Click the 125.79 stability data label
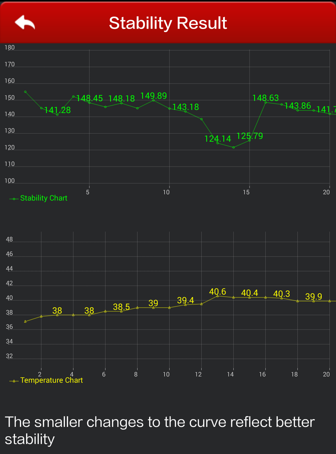336x454 pixels. tap(250, 136)
